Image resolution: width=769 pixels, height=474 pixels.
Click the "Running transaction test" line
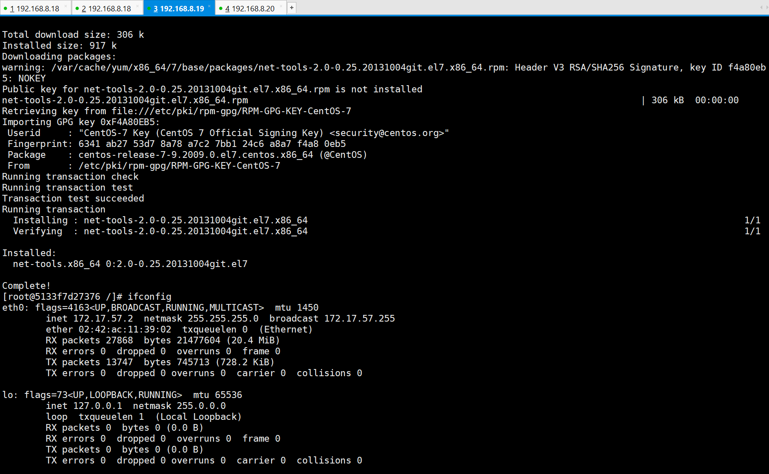68,188
